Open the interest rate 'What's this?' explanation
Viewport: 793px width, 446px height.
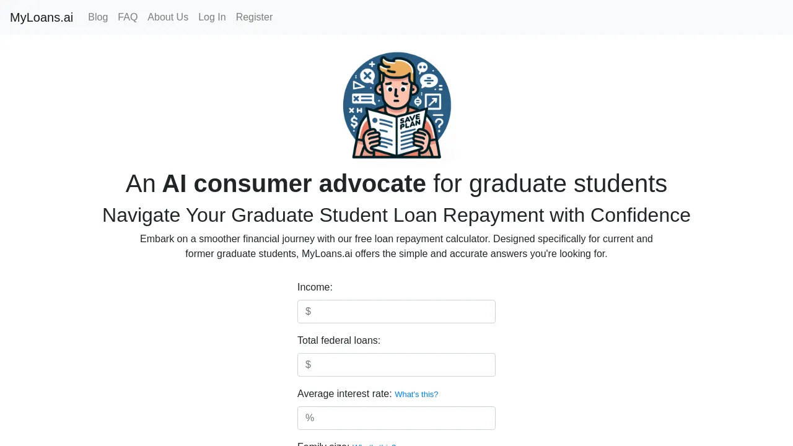416,394
